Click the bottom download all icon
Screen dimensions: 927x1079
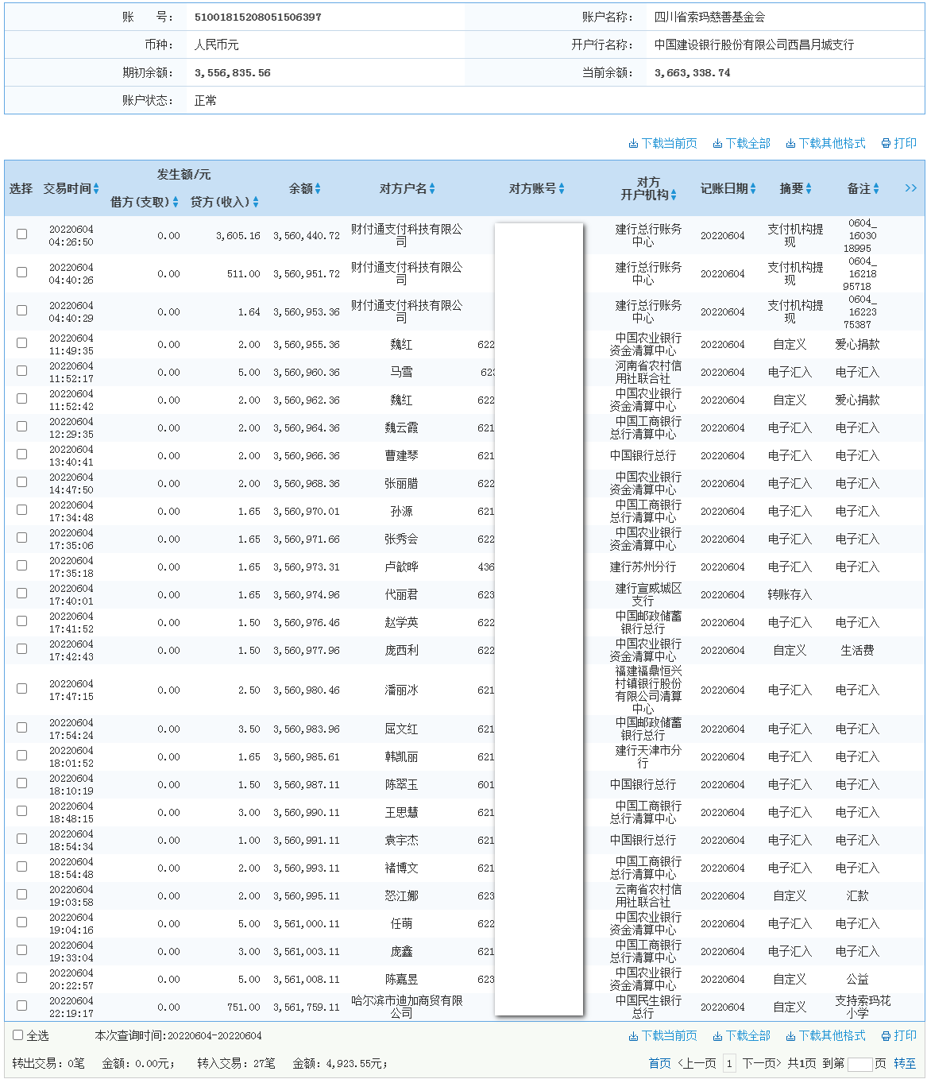pos(717,1036)
